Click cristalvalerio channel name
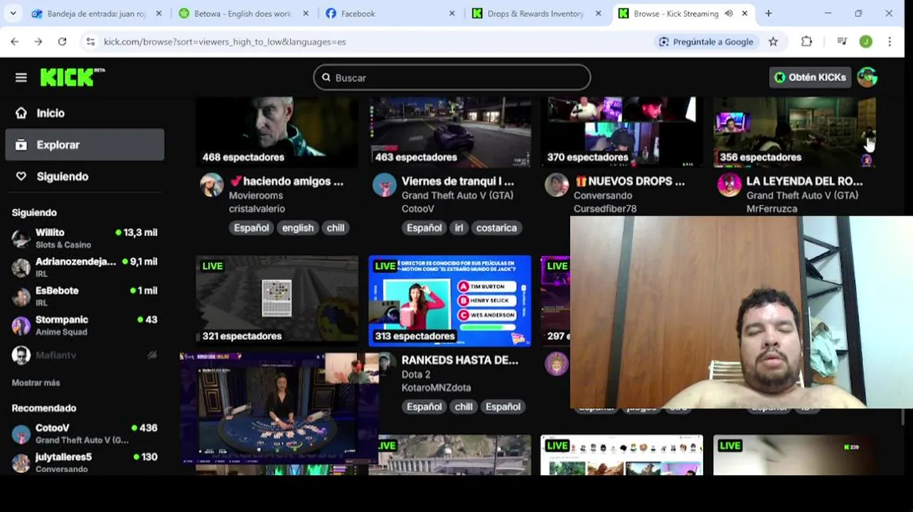This screenshot has height=512, width=913. [257, 209]
